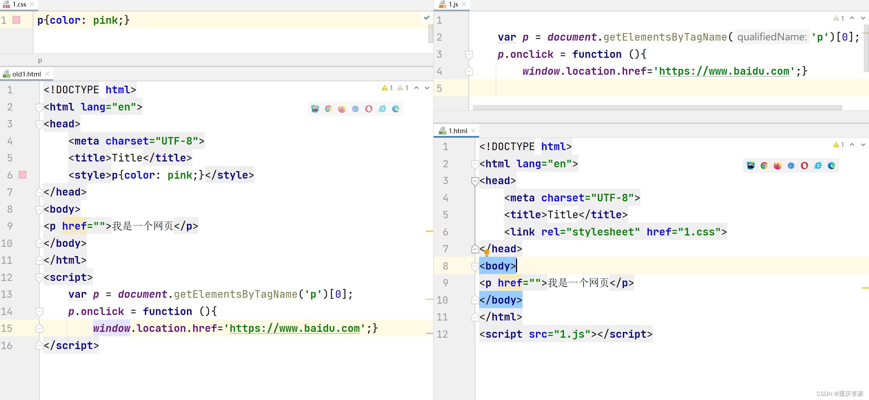
Task: Click the intention light bulb in 1.html
Action: click(487, 253)
